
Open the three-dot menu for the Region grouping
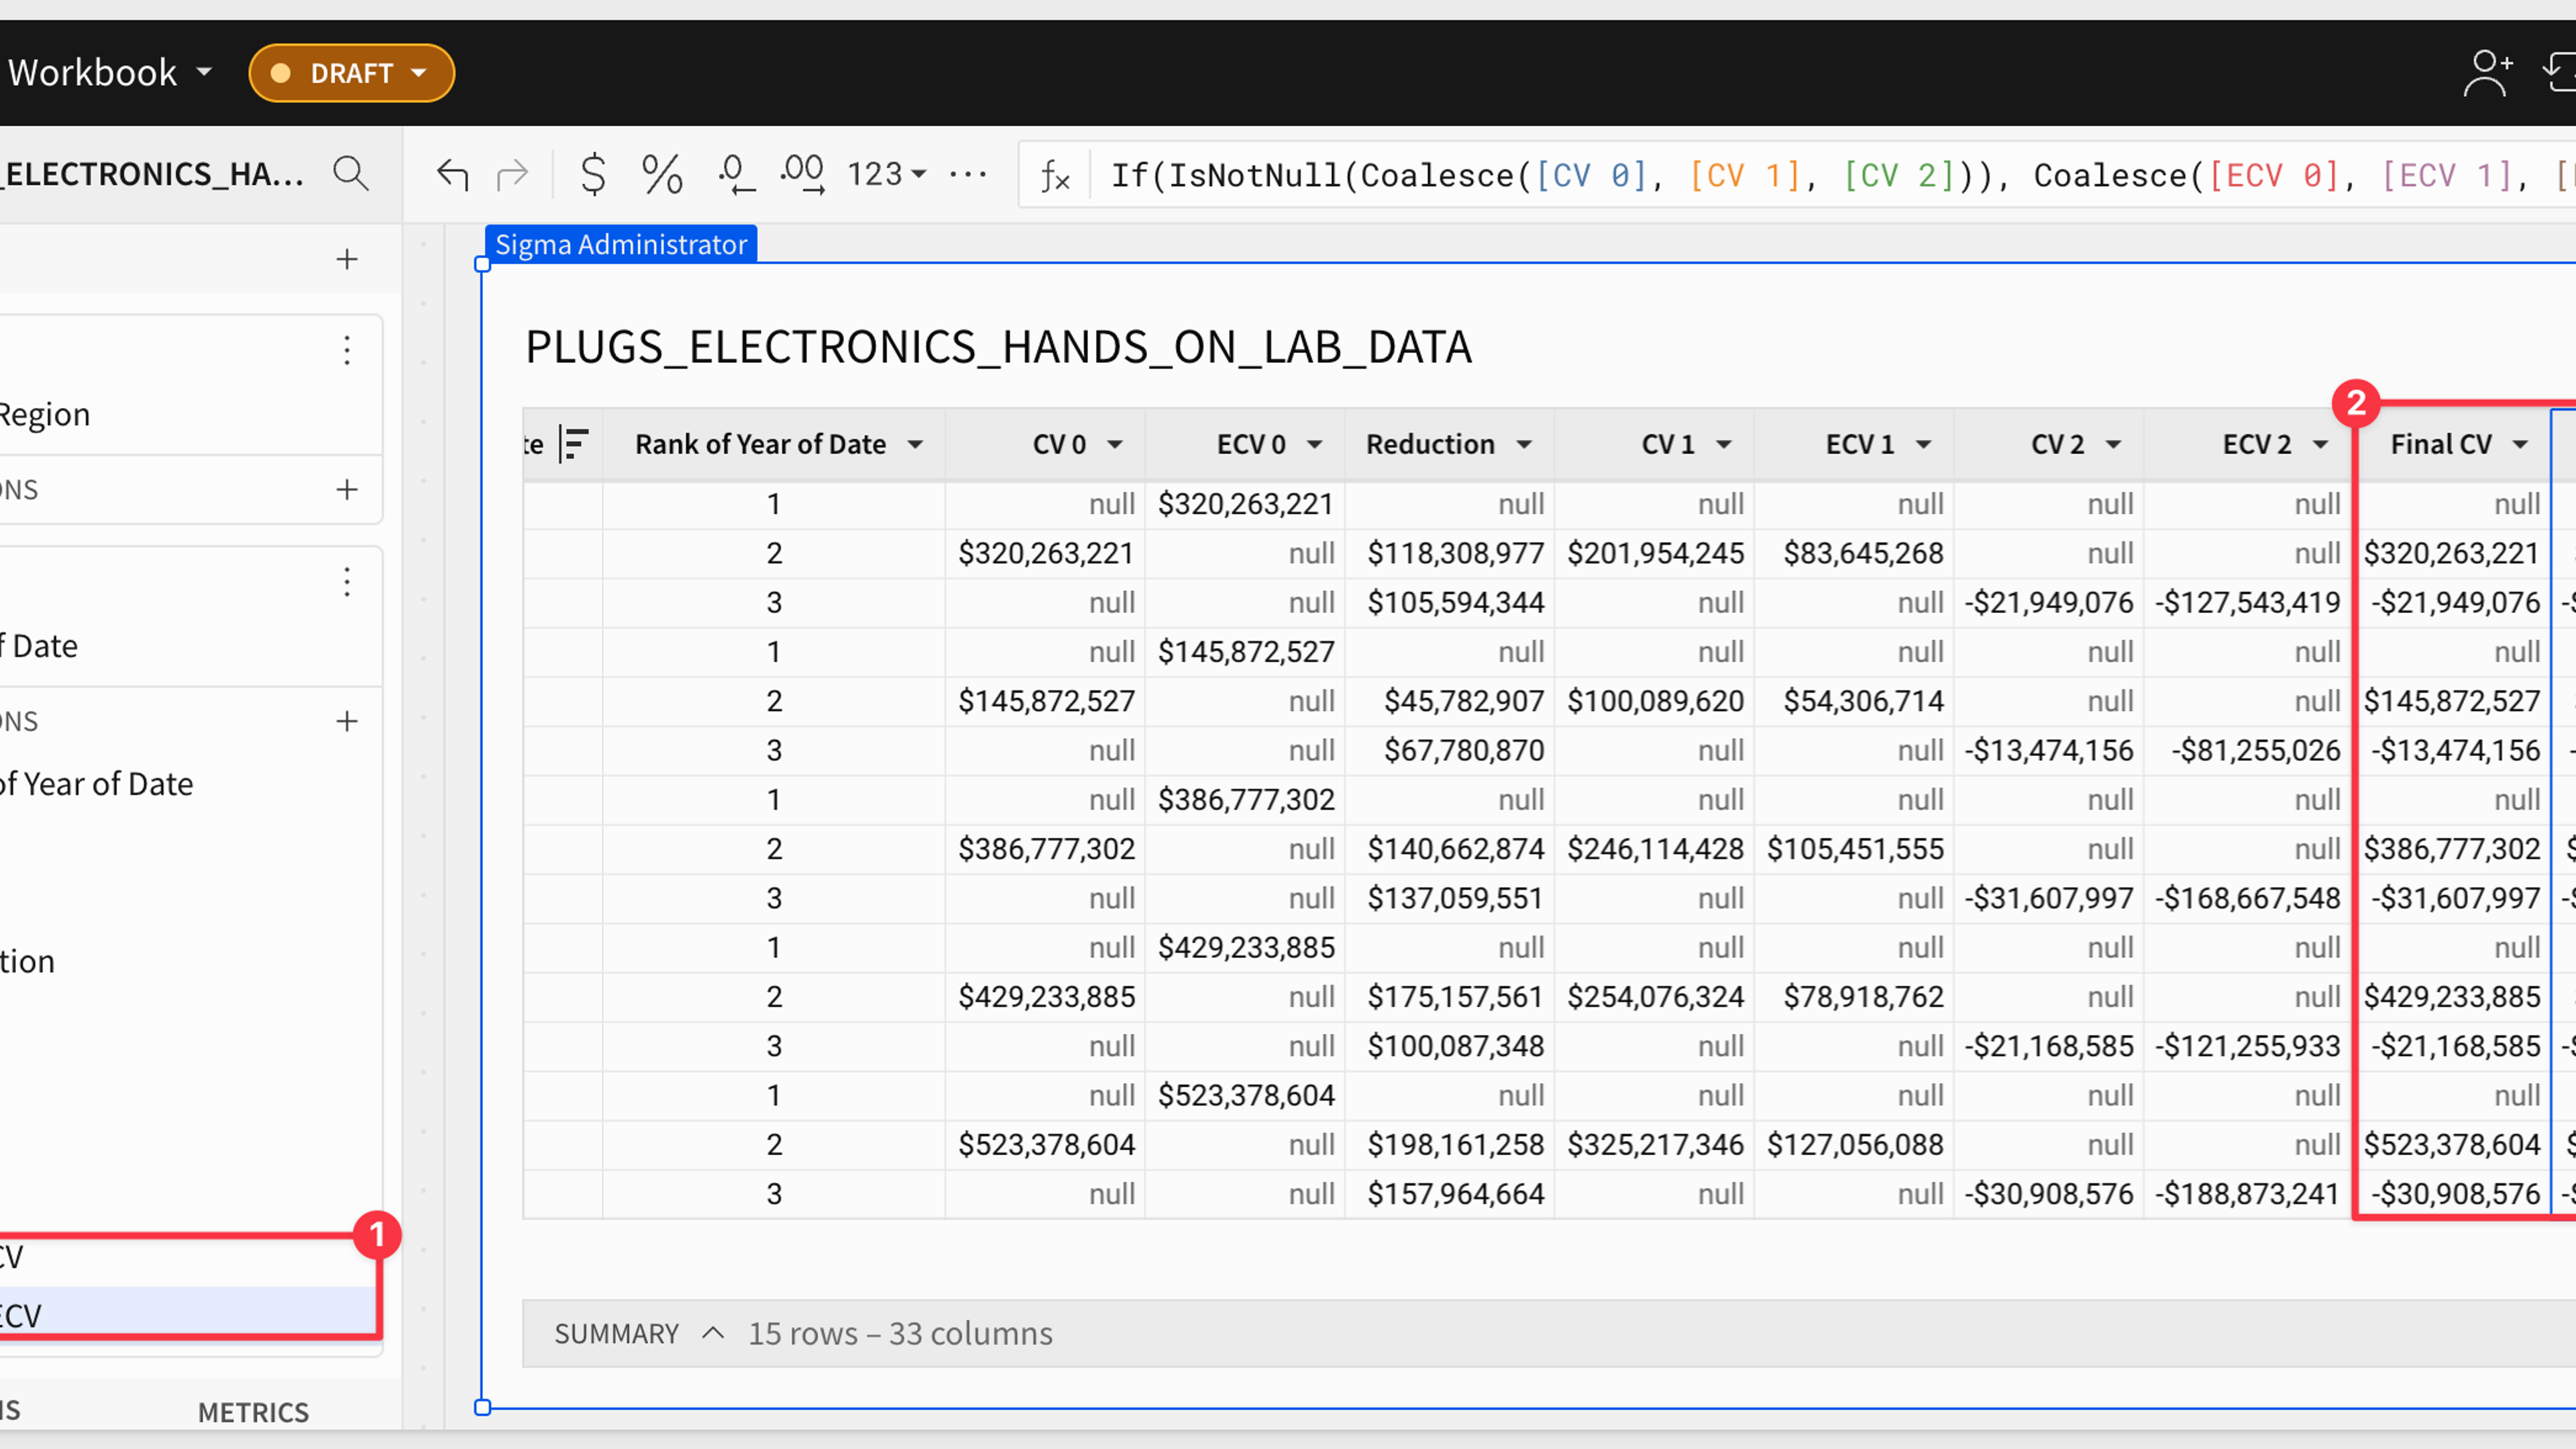click(x=347, y=350)
